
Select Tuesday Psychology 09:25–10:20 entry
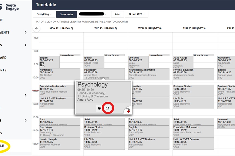point(104,74)
